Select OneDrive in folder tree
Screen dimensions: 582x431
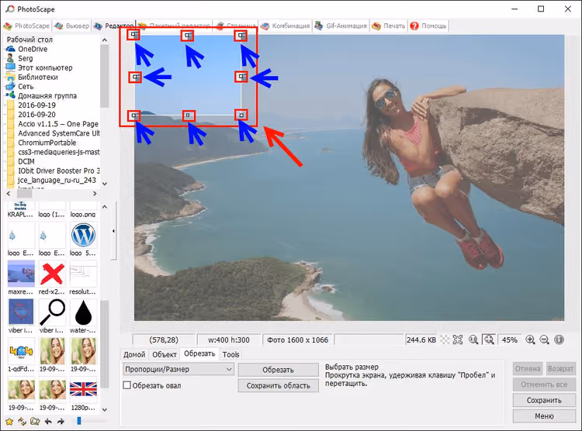pos(33,49)
